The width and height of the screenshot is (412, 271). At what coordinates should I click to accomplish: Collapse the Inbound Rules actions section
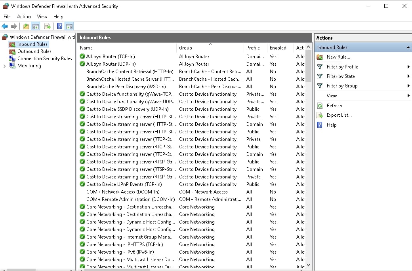(408, 47)
